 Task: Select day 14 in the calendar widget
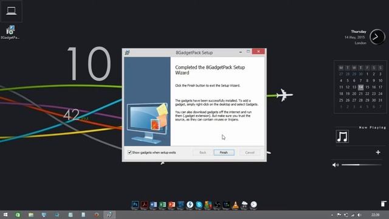(360, 87)
